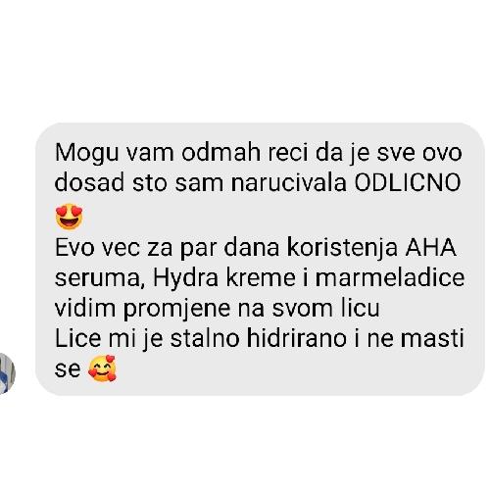Select the gray chat message bubble
This screenshot has height=490, width=490.
[260, 260]
